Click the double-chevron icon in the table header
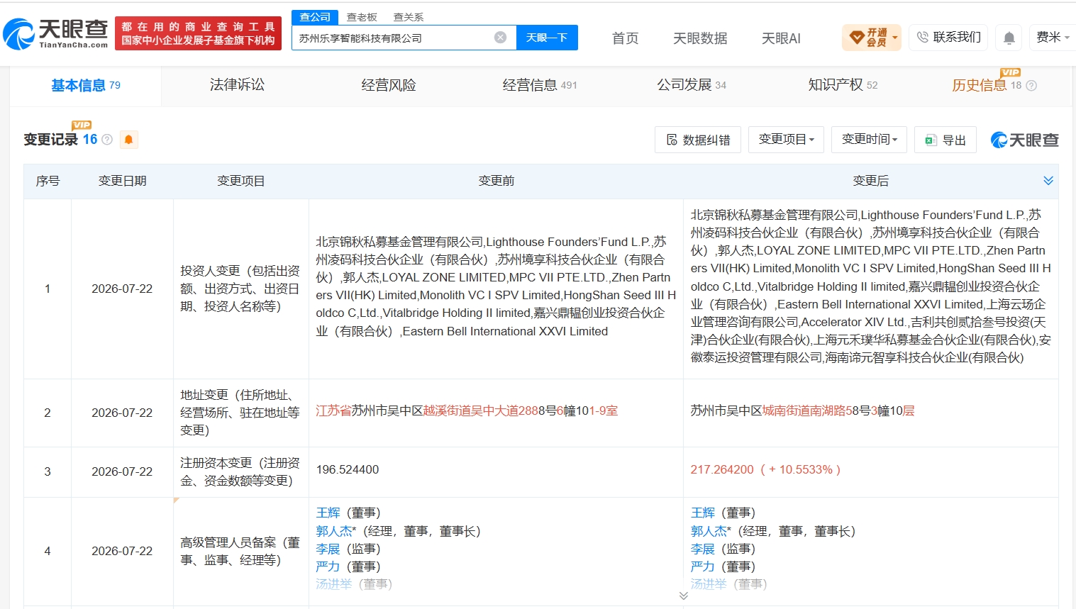The height and width of the screenshot is (609, 1076). pyautogui.click(x=1048, y=181)
